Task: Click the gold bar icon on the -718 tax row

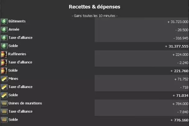Action: click(4, 87)
